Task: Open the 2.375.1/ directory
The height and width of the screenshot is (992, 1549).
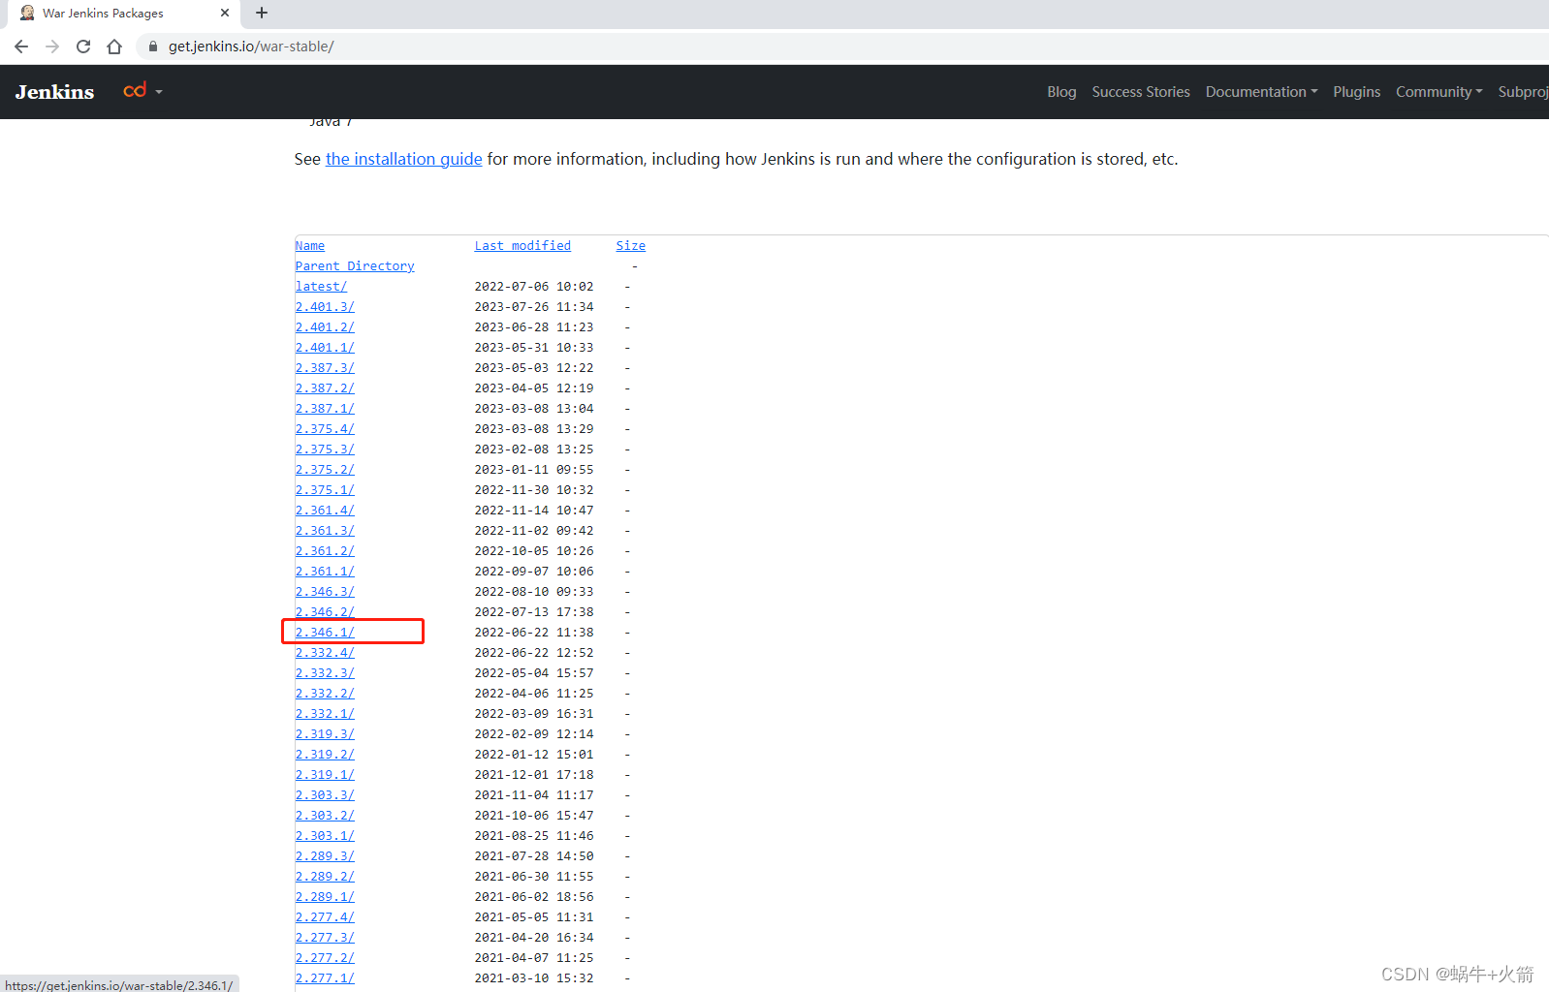Action: tap(325, 490)
